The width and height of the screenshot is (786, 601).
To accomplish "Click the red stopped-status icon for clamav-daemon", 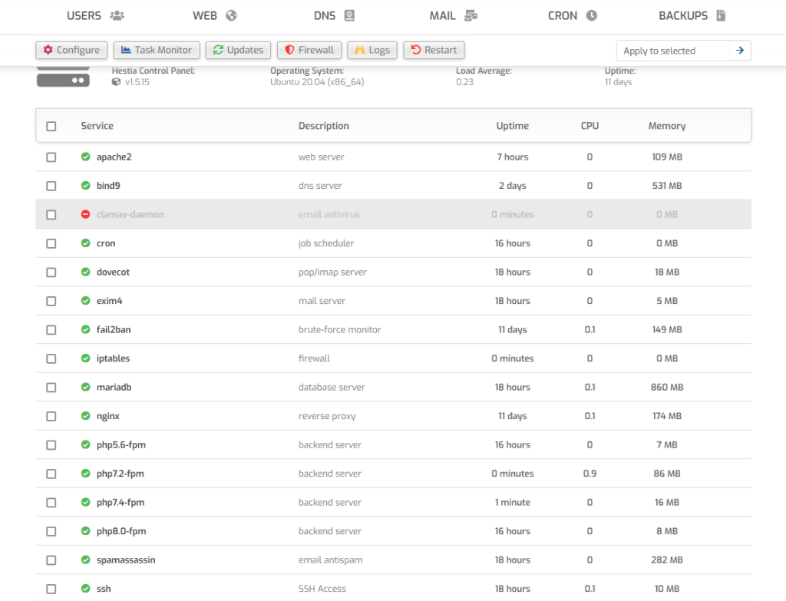I will point(85,214).
